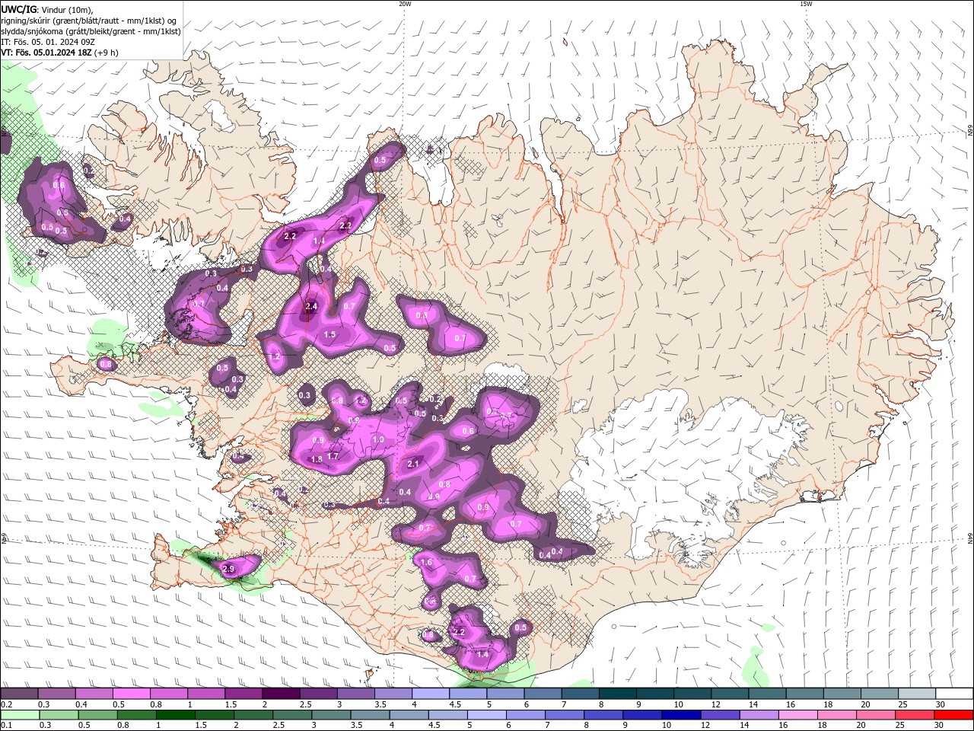
Task: Click the darkest green 1–1.5 lower legend swatch
Action: point(176,715)
